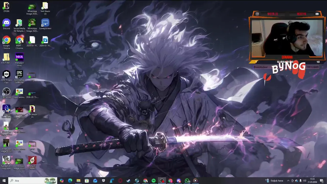This screenshot has width=327, height=184.
Task: Launch Discord from the desktop shortcut
Action: tap(6, 24)
